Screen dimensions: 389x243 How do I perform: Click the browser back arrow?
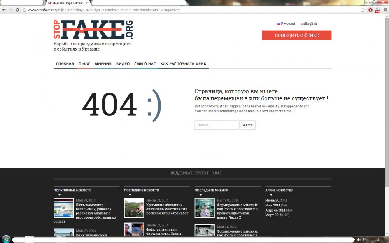click(x=4, y=10)
